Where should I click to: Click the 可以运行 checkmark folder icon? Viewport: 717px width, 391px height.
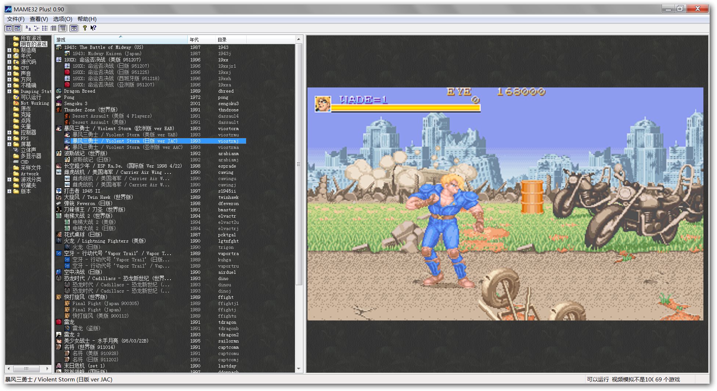point(16,97)
